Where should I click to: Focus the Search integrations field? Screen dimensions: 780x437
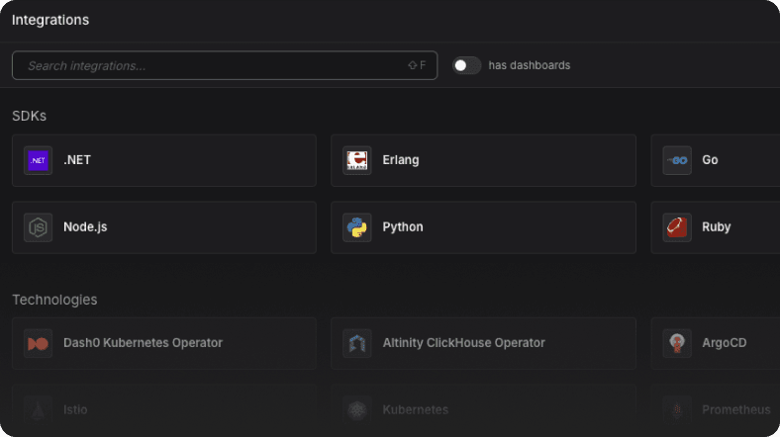coord(225,65)
